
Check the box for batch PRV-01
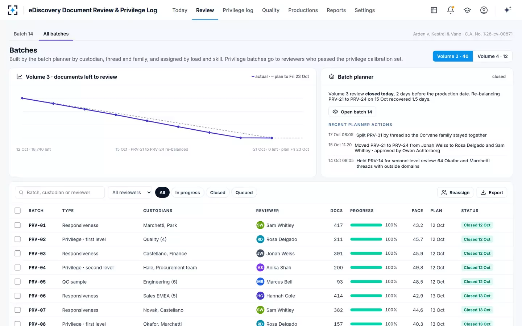pos(17,225)
